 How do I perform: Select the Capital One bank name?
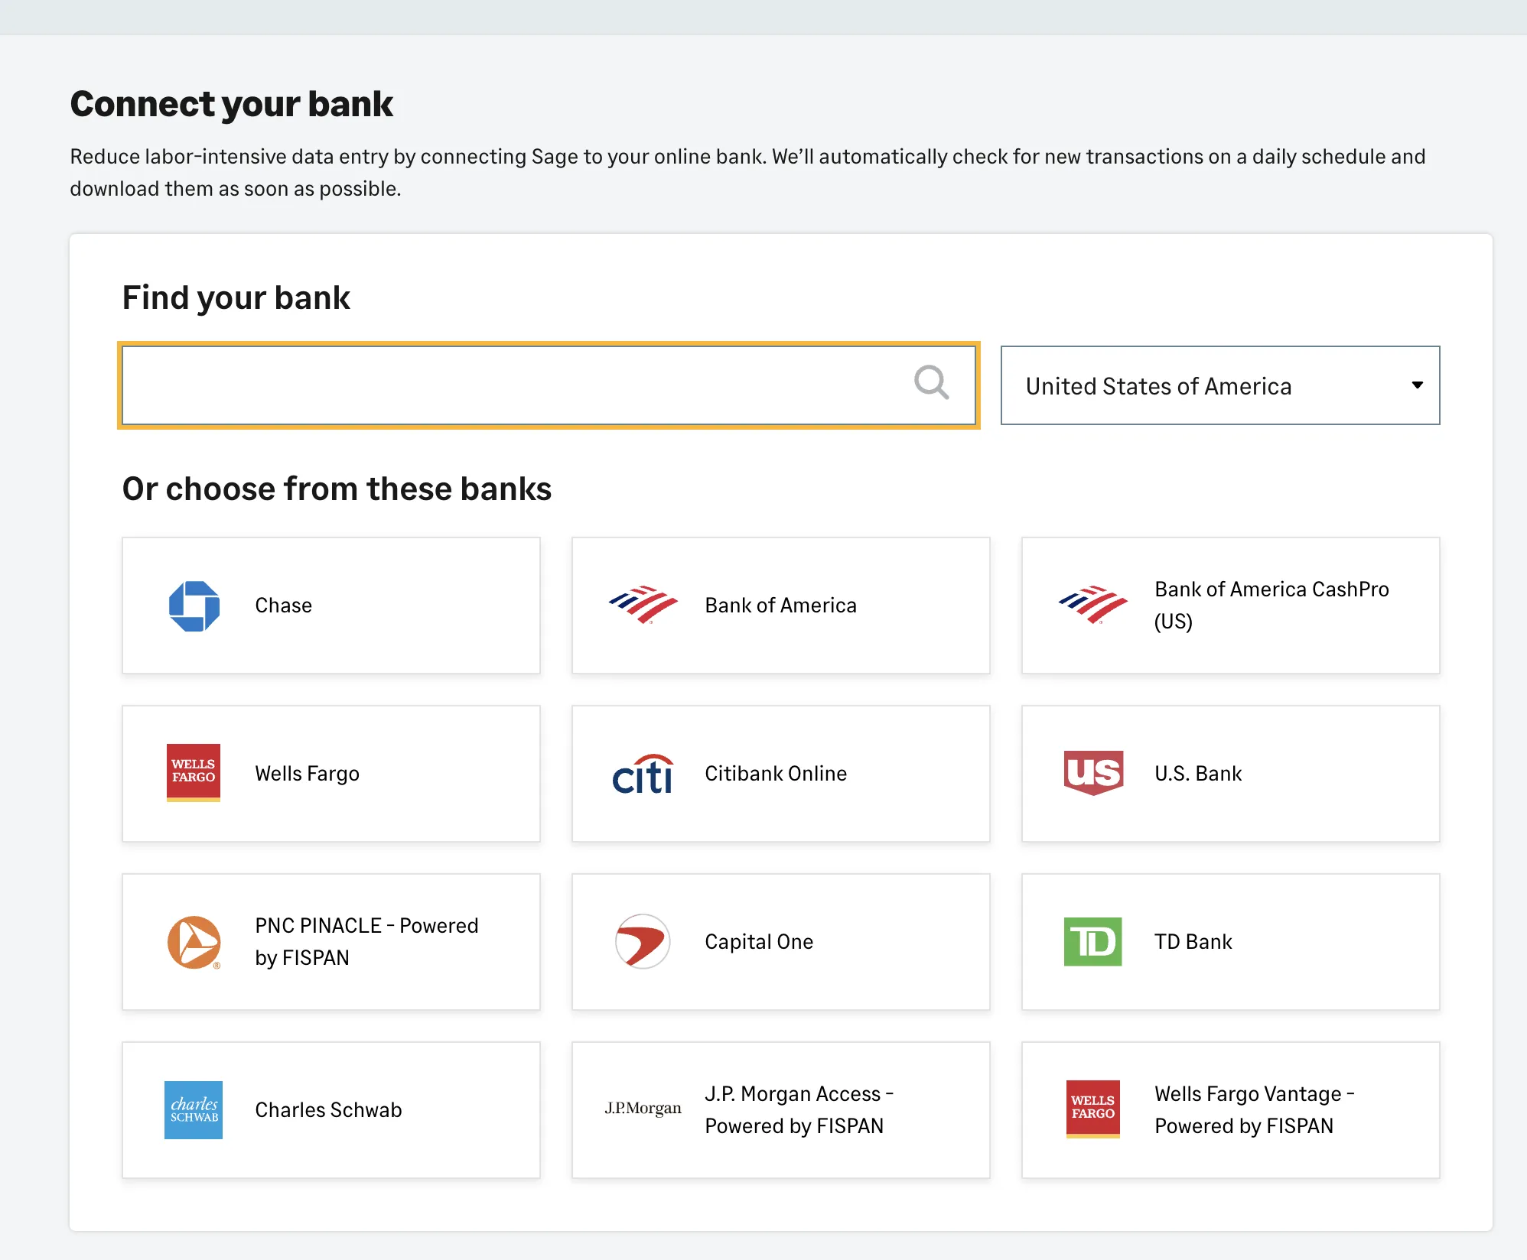[x=759, y=942]
